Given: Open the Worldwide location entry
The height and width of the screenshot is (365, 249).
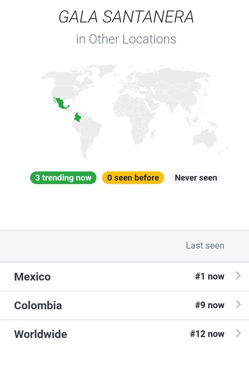Looking at the screenshot, I should coord(124,334).
